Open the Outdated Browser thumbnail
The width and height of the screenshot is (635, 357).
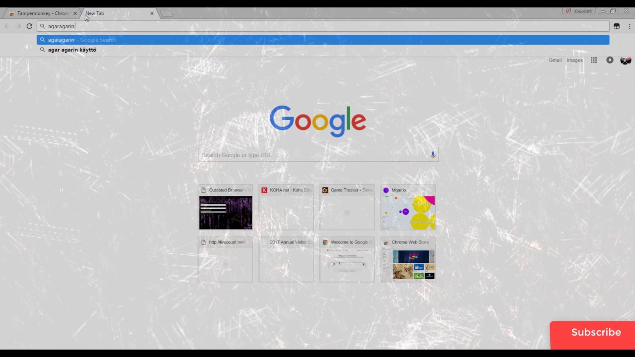tap(226, 208)
